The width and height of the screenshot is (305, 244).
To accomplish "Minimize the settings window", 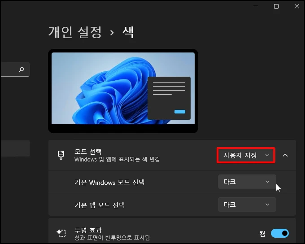I will pos(256,6).
